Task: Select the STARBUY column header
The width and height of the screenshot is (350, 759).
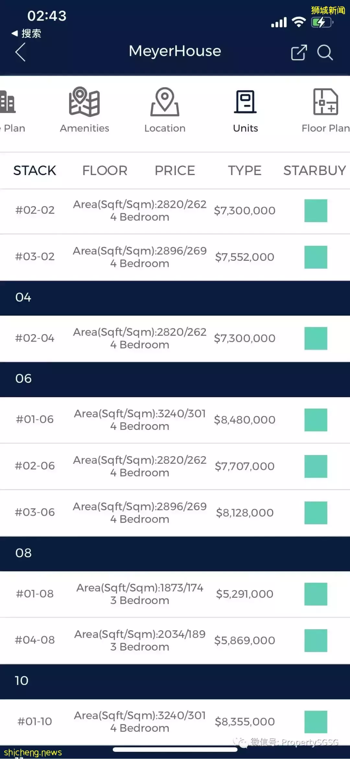Action: (314, 171)
